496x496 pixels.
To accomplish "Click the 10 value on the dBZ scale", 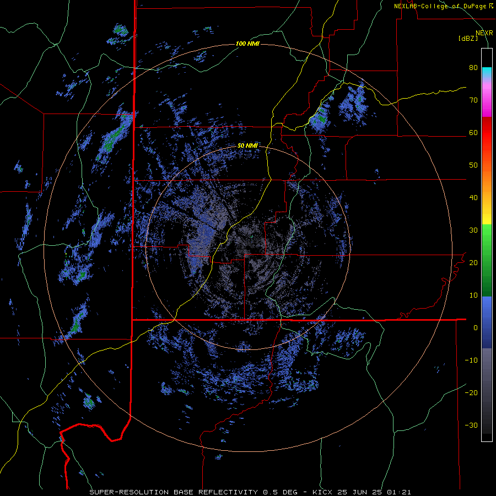I will tap(473, 295).
